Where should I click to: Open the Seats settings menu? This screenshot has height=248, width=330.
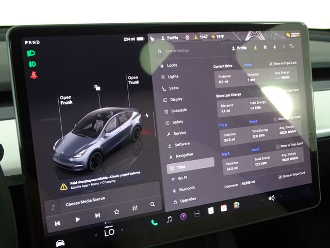tap(171, 88)
